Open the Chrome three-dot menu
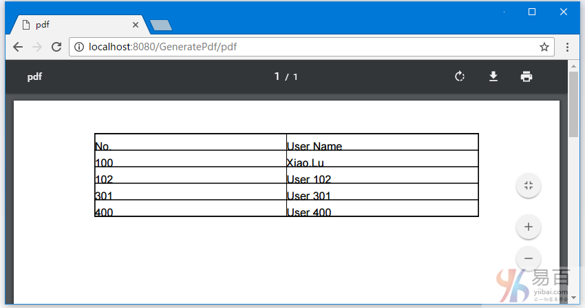The width and height of the screenshot is (585, 308). [567, 47]
